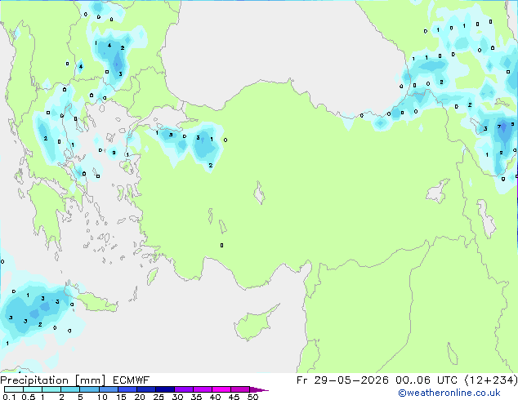Click the purple arrow tip beyond 50 on the legend
Image resolution: width=518 pixels, height=400 pixels.
pyautogui.click(x=259, y=389)
